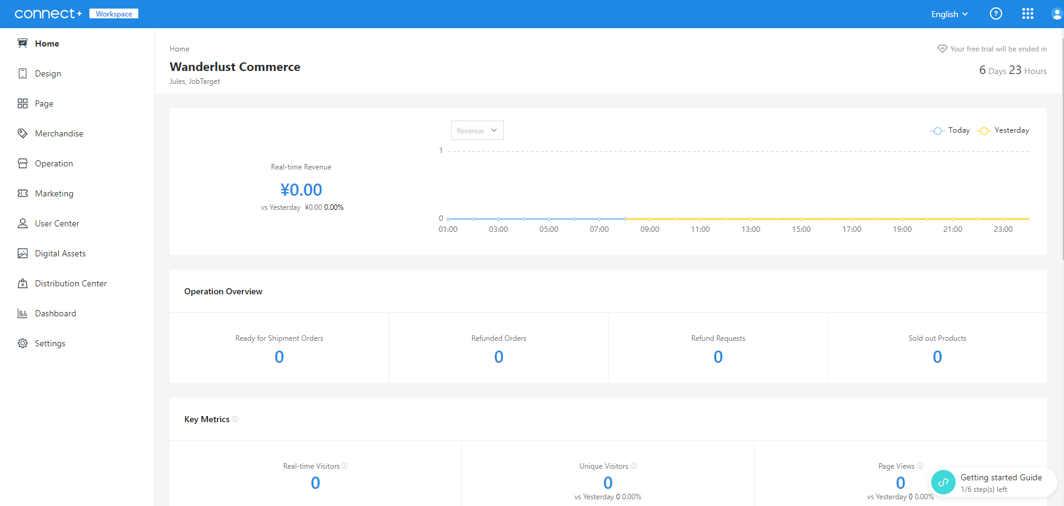Click the Dashboard bar chart icon
The image size is (1064, 506).
pos(23,313)
